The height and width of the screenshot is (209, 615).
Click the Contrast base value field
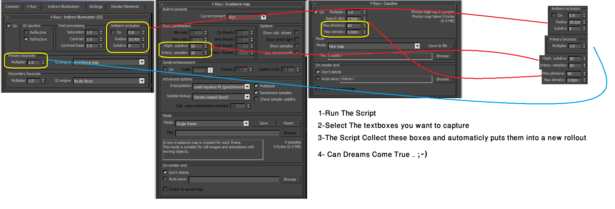tap(92, 46)
